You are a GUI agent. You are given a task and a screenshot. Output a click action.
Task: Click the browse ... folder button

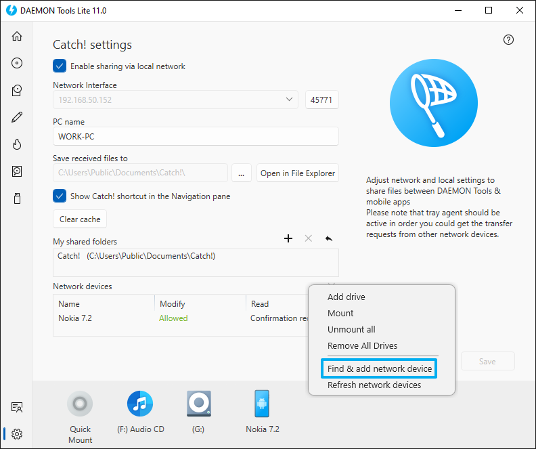click(x=242, y=173)
